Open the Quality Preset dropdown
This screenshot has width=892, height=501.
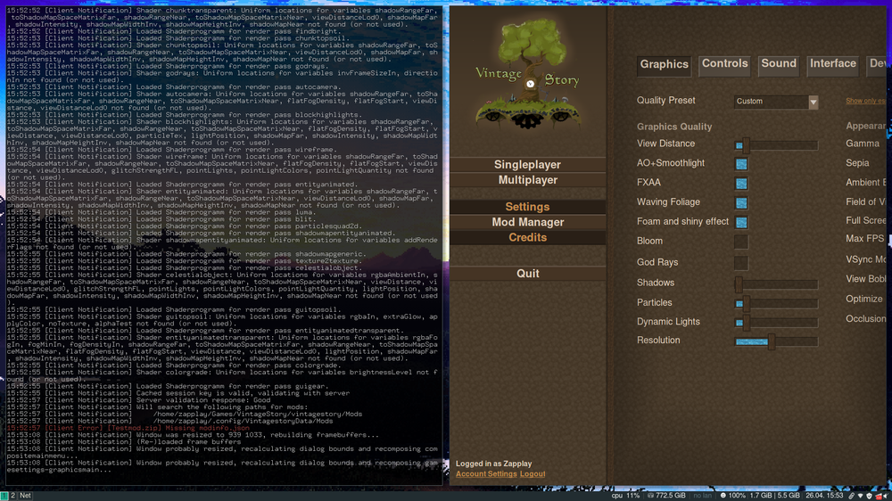[x=776, y=102]
